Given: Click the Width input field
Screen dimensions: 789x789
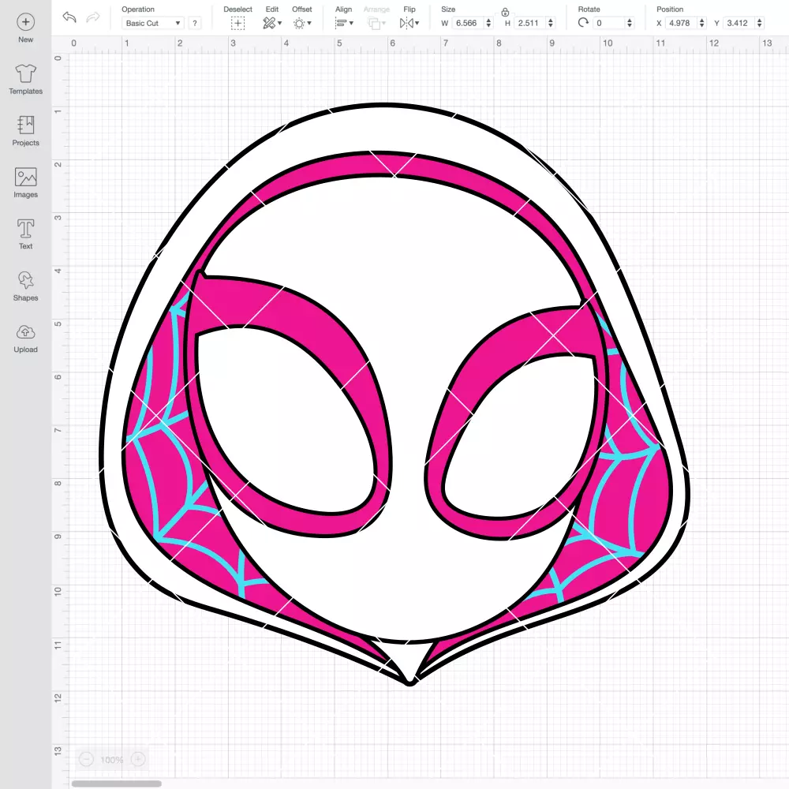Looking at the screenshot, I should tap(467, 23).
